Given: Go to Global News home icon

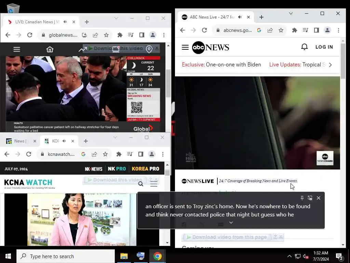Looking at the screenshot, I should point(50,49).
